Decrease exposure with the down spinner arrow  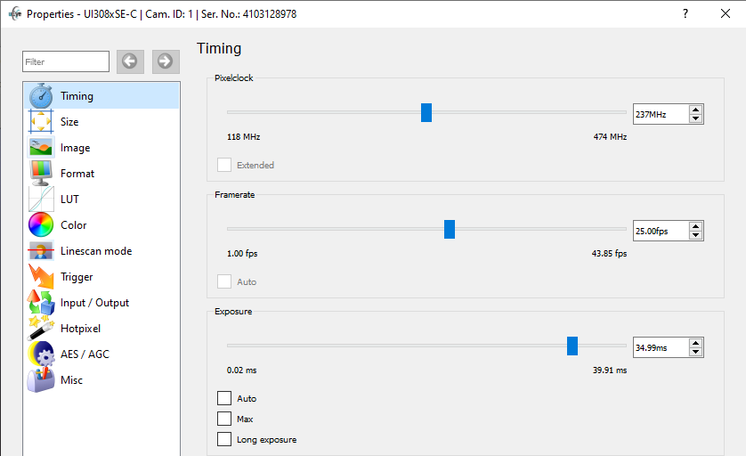point(695,352)
